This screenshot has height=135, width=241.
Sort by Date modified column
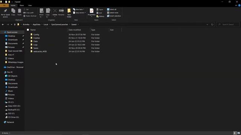75,30
